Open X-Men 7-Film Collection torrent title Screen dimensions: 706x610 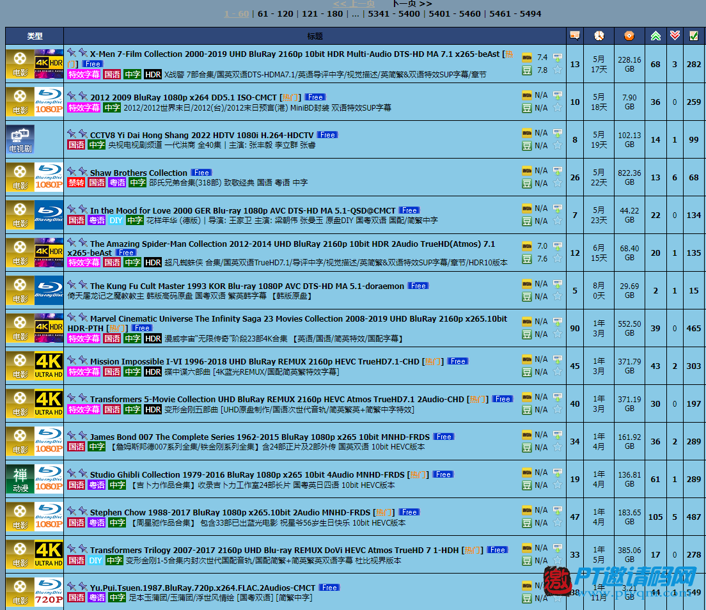(x=295, y=54)
